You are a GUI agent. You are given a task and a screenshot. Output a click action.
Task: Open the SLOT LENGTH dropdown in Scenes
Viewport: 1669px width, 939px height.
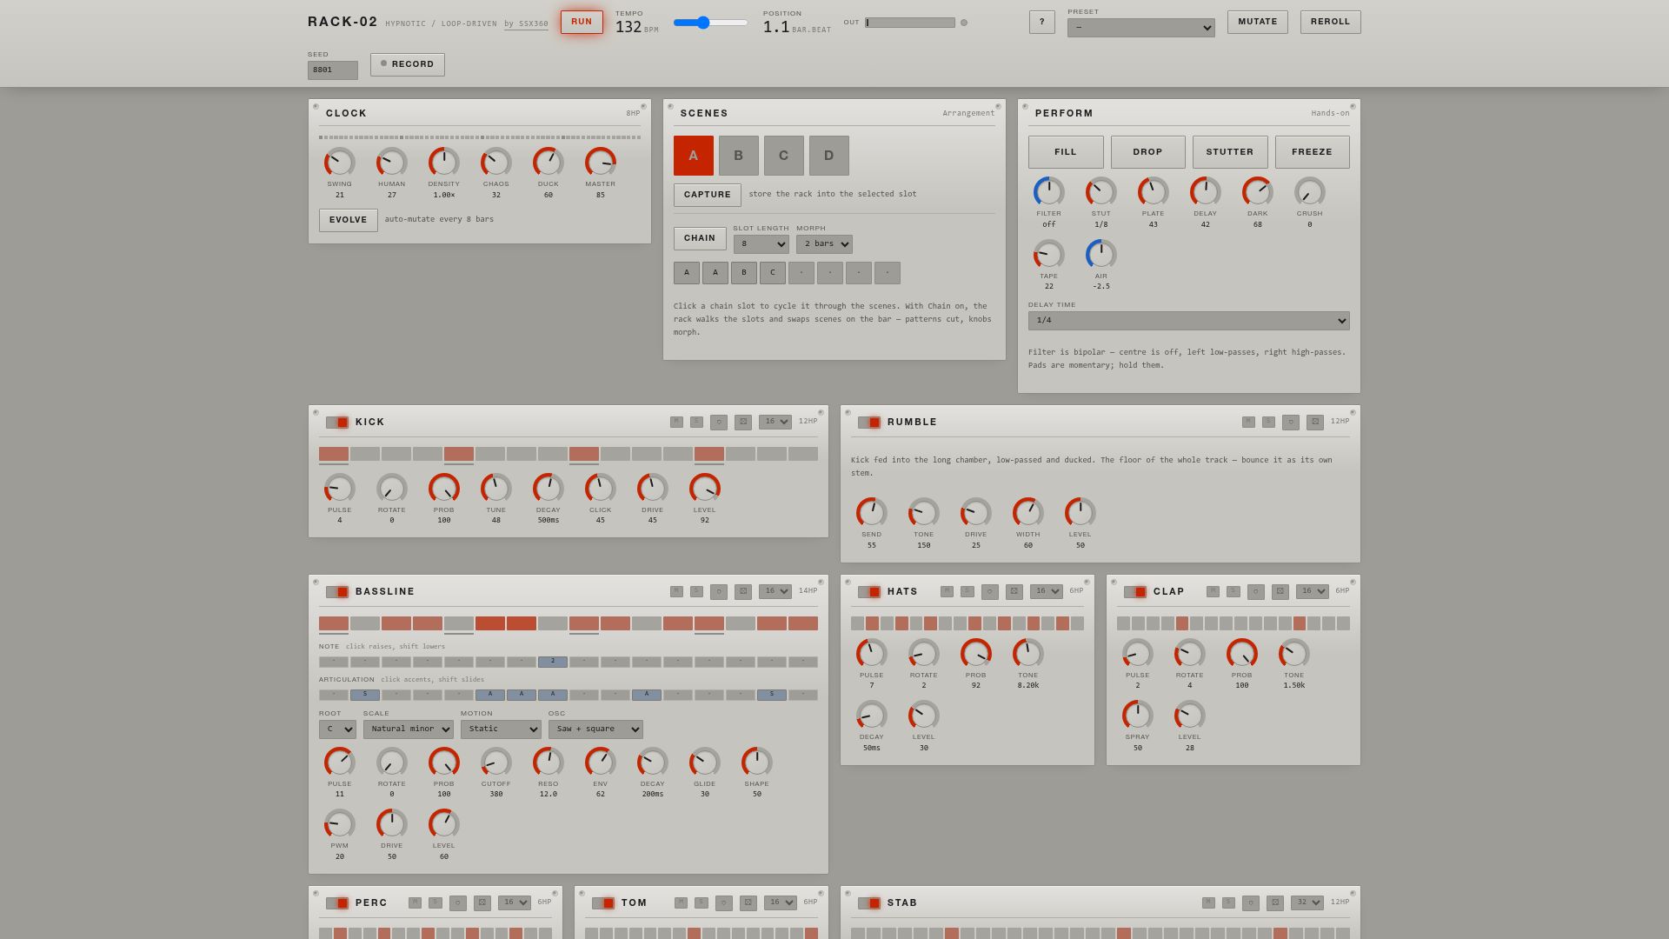coord(761,244)
